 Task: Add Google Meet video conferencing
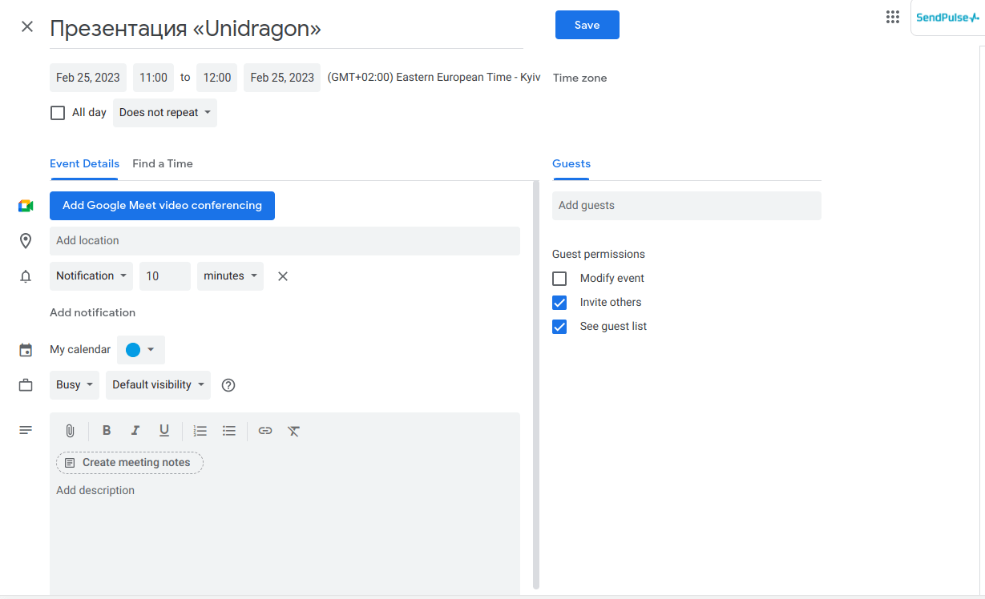(162, 206)
